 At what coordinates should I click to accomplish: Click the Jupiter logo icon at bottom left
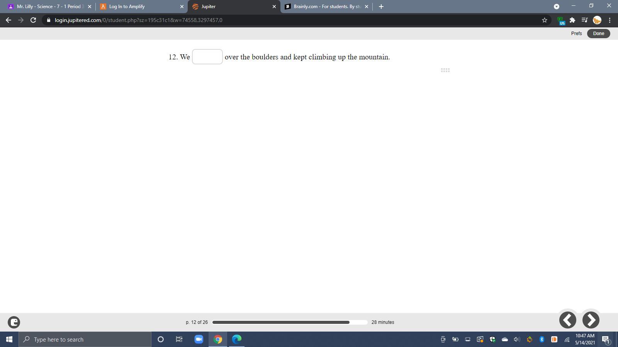point(14,322)
